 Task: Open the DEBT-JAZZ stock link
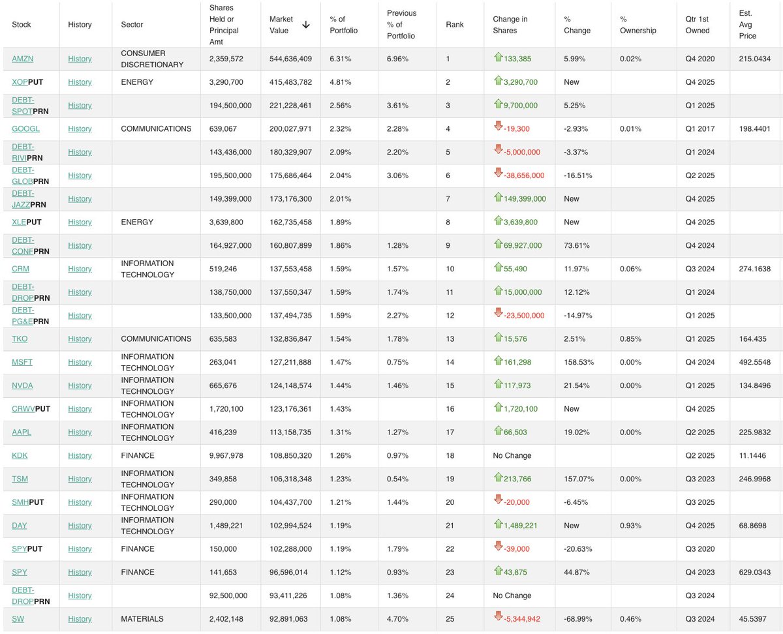(23, 199)
